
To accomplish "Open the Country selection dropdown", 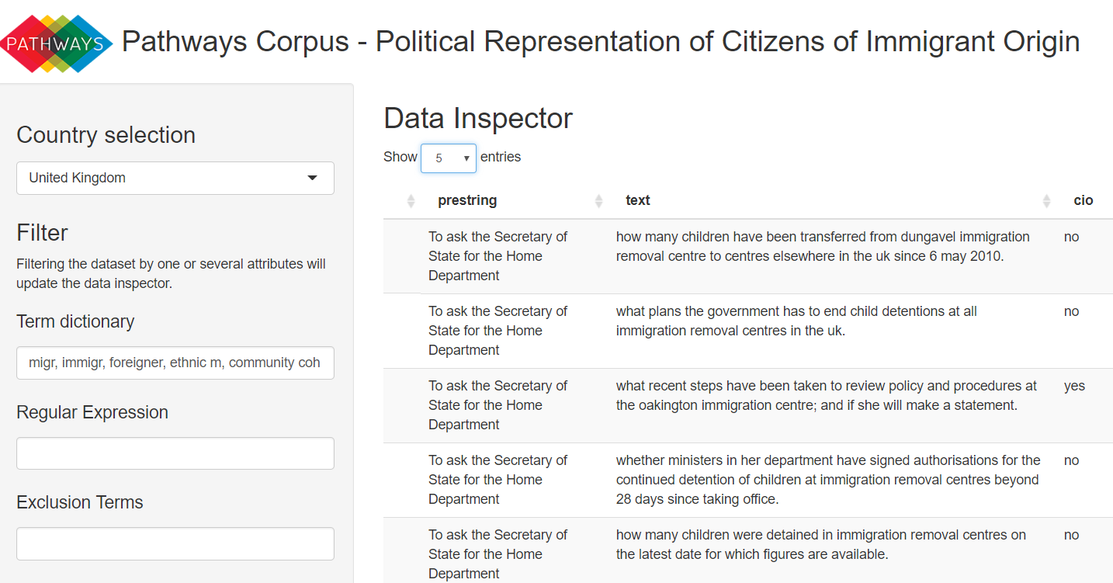I will click(175, 178).
